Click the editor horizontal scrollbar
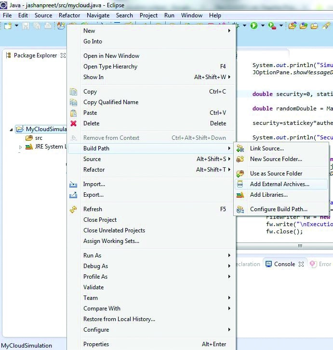Screen dimensions: 333x350 pos(300,246)
